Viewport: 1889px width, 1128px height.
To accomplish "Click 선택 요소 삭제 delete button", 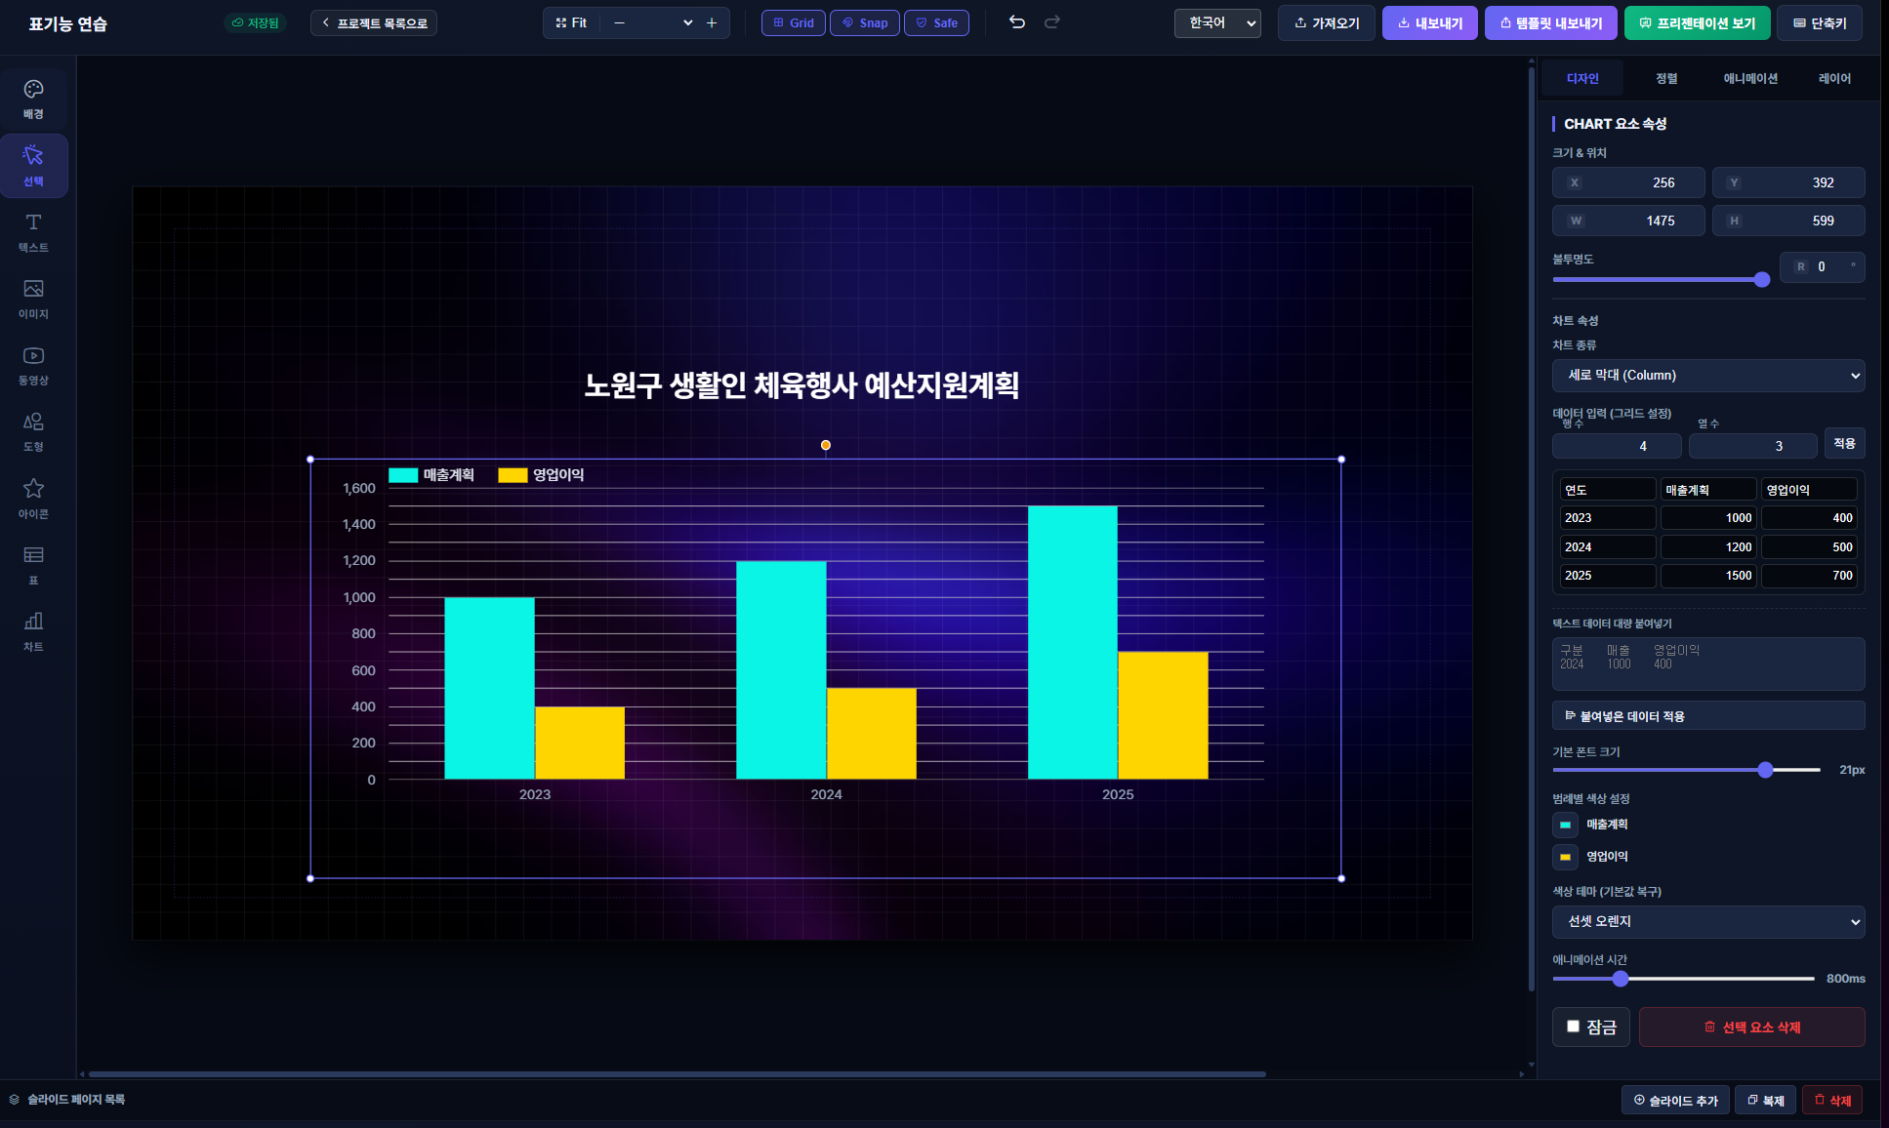I will pyautogui.click(x=1752, y=1027).
